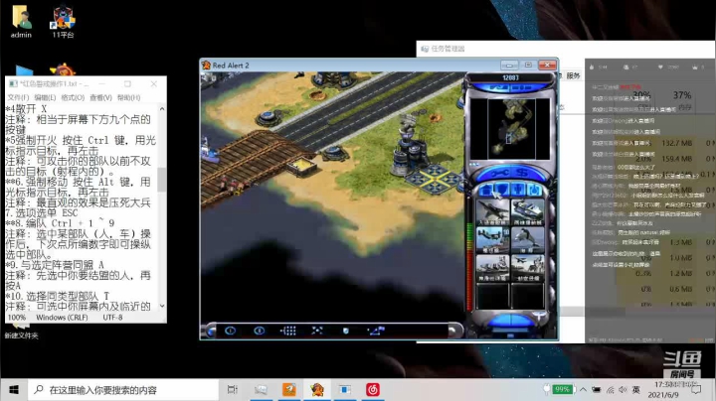The image size is (716, 401).
Task: Click the 英 input method indicator
Action: (x=636, y=390)
